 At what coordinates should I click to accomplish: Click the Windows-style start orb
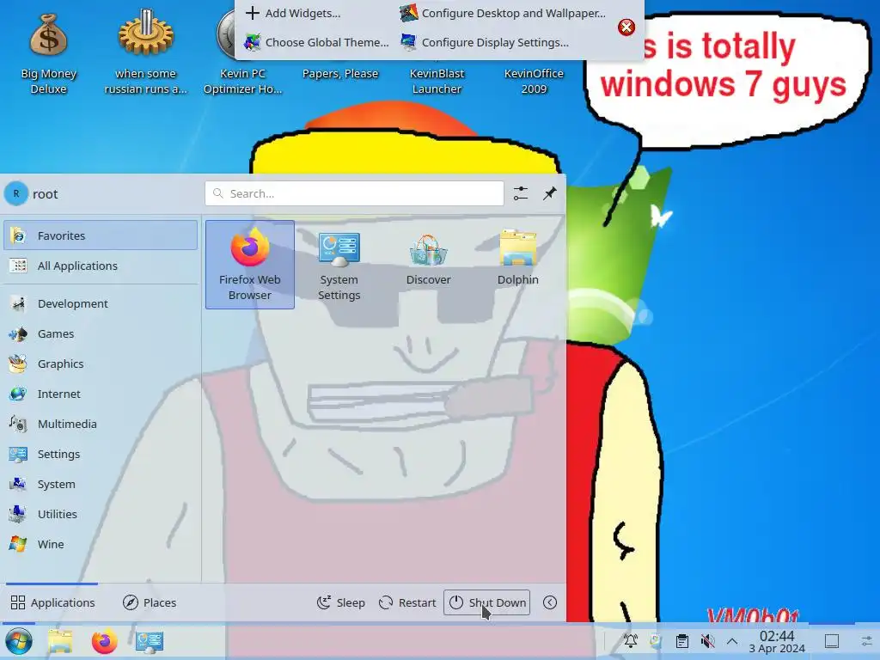(x=19, y=641)
